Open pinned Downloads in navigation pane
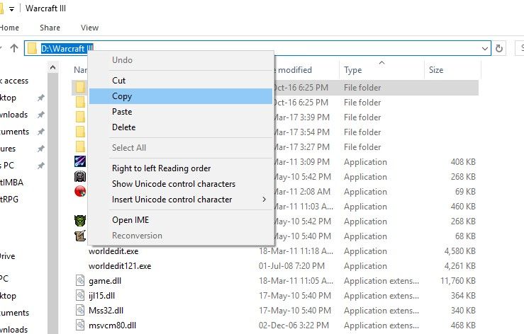This screenshot has width=524, height=334. (13, 115)
